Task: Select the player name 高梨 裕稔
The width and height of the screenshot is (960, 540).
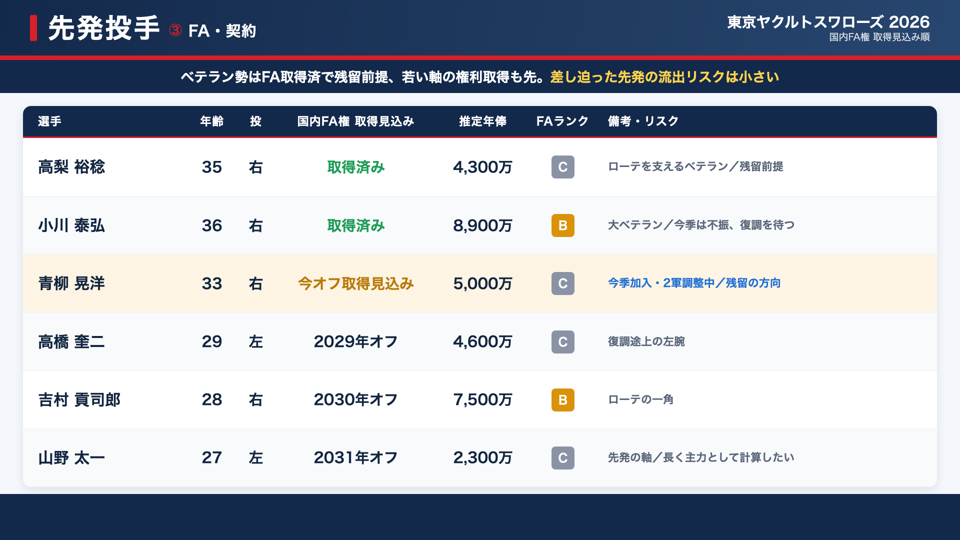Action: (x=71, y=167)
